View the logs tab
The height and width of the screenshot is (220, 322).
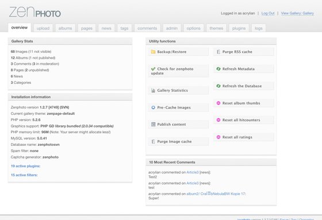(x=259, y=28)
